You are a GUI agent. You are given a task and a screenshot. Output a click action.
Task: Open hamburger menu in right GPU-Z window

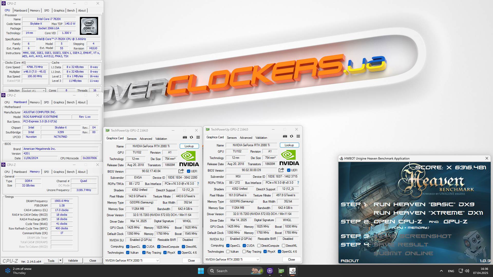pyautogui.click(x=298, y=136)
